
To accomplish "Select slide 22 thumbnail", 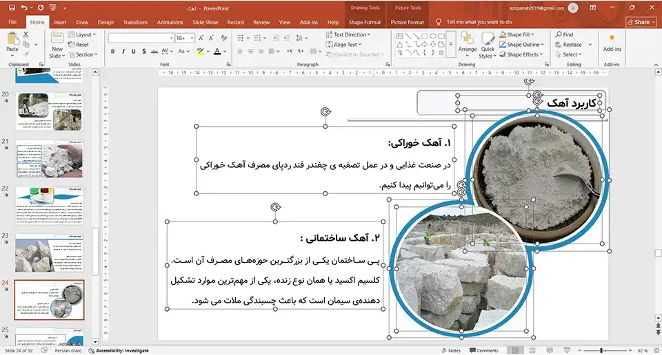I will click(x=49, y=206).
